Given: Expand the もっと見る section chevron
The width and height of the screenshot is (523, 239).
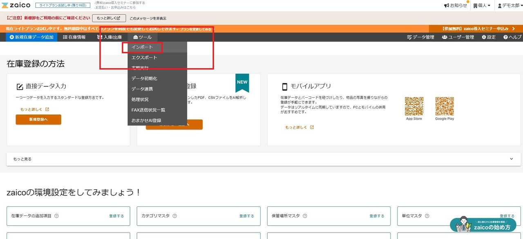Looking at the screenshot, I should (x=512, y=159).
